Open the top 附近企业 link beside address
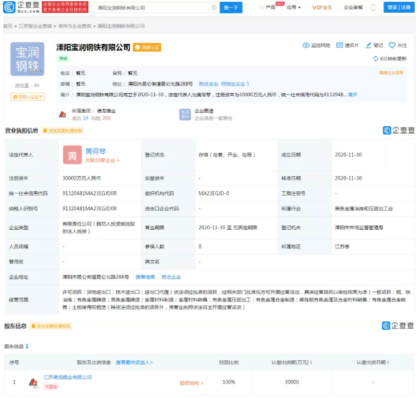The height and width of the screenshot is (398, 420). click(208, 84)
